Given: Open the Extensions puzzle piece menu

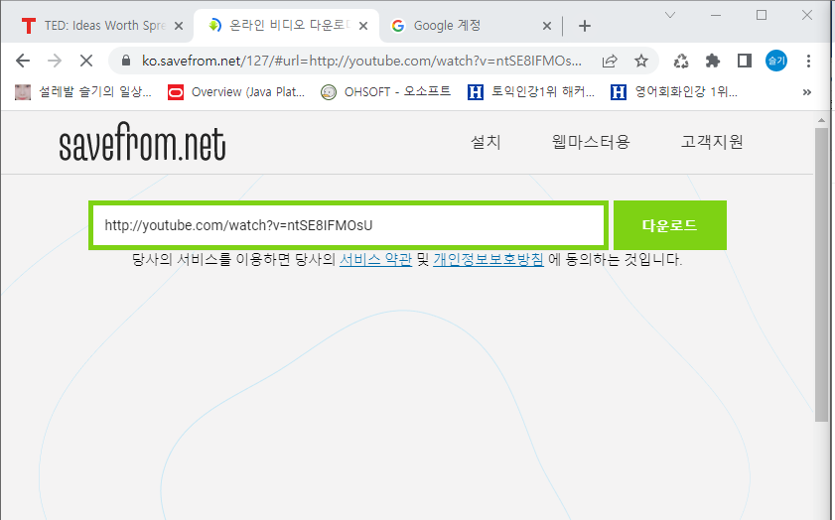Looking at the screenshot, I should point(713,61).
